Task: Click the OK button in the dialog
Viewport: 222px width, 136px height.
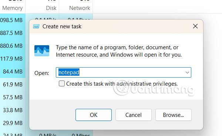Action: point(94,115)
